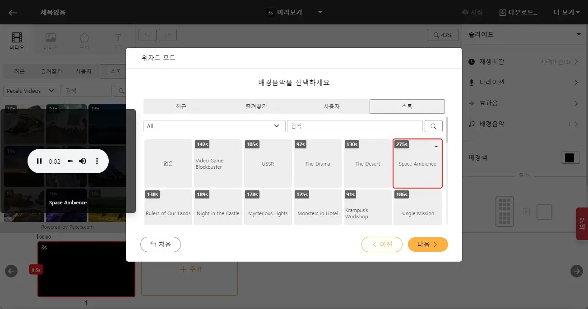Select the 비디오 (Video) panel icon
588x309 pixels.
pyautogui.click(x=16, y=41)
